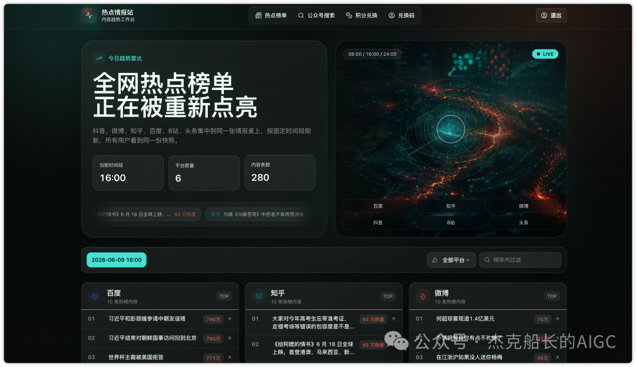Click the 当前时间段 16:00 stat card
The width and height of the screenshot is (636, 367).
128,172
